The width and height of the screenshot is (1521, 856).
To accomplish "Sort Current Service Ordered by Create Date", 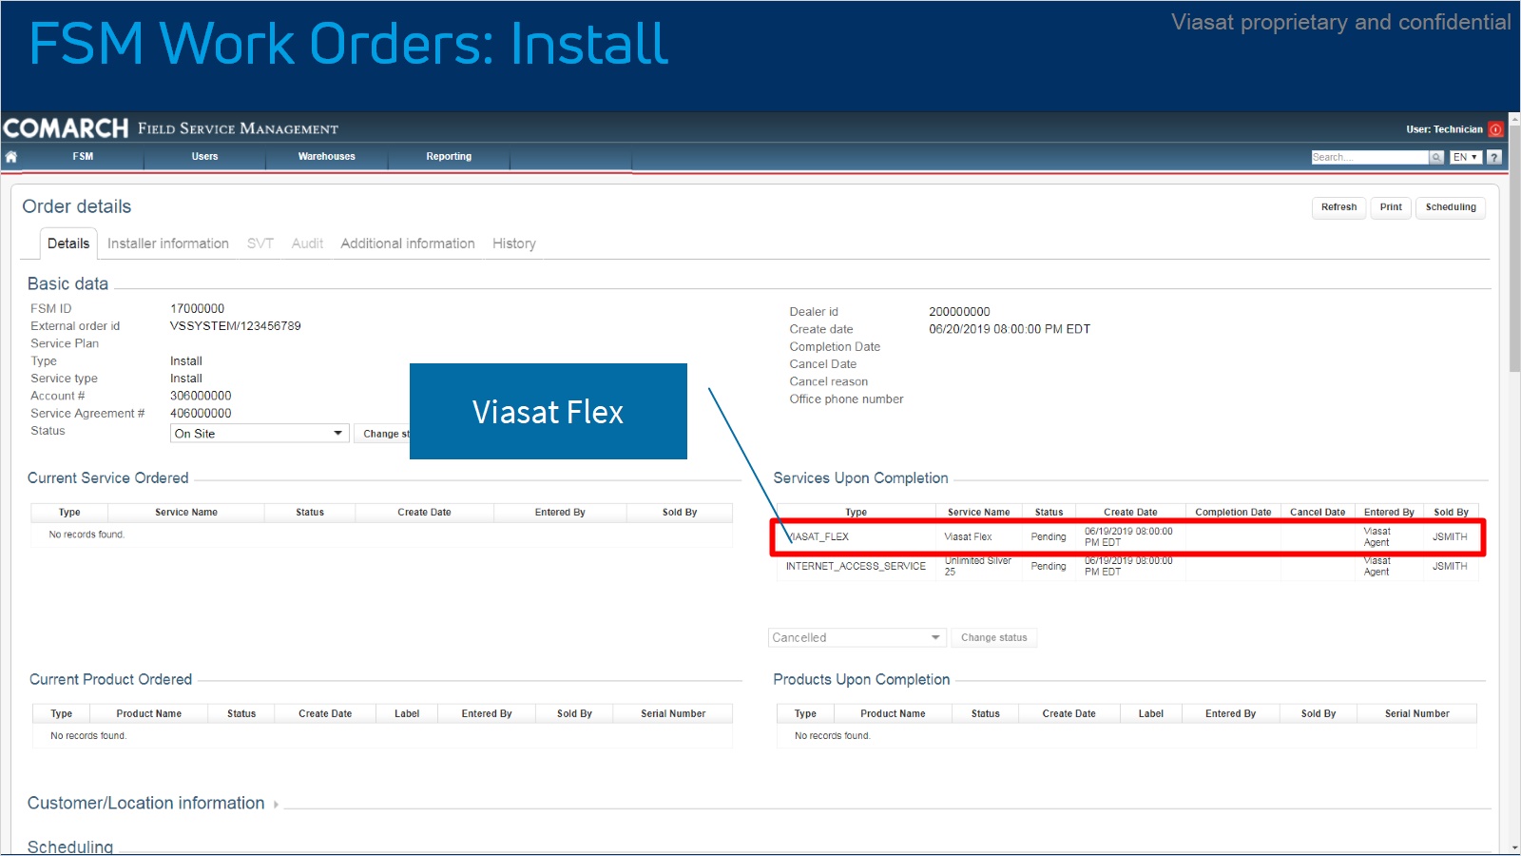I will pos(424,513).
